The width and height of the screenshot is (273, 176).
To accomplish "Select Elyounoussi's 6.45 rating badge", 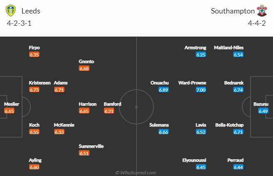I will point(201,167).
